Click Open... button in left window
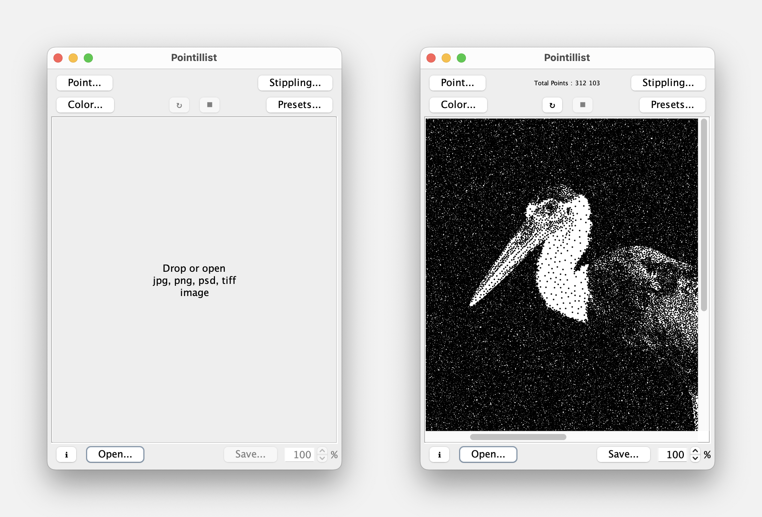This screenshot has height=517, width=762. point(115,454)
